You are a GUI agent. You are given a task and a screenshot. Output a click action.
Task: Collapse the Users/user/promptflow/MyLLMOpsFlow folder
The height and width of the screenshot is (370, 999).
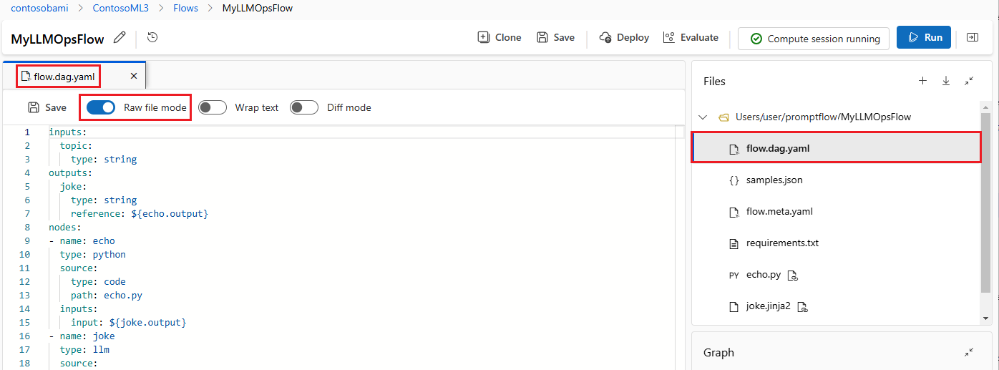703,117
